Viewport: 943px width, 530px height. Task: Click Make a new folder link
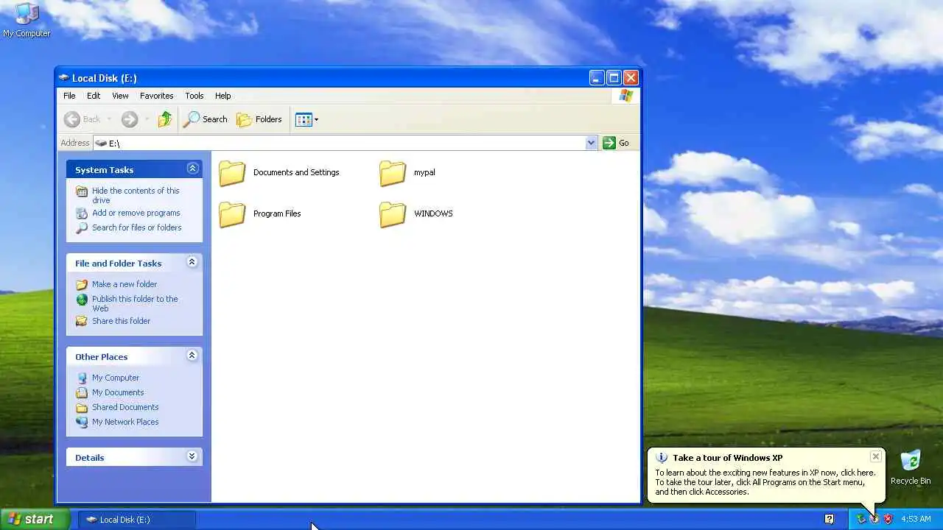coord(125,284)
